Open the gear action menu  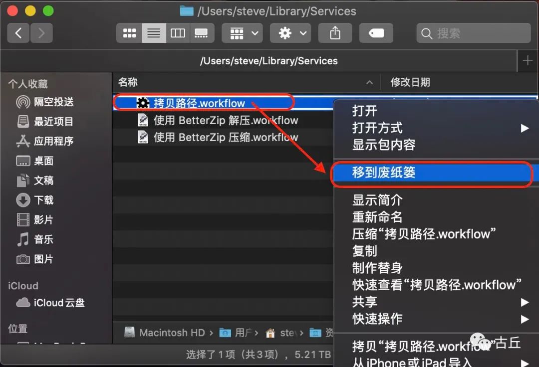[290, 33]
